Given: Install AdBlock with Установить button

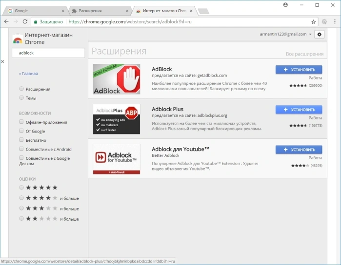Looking at the screenshot, I should click(x=299, y=70).
